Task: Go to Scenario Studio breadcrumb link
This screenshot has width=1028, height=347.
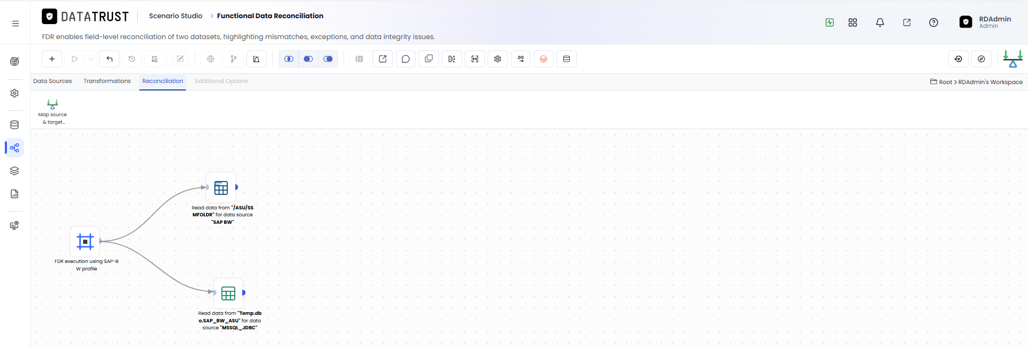Action: click(x=176, y=16)
